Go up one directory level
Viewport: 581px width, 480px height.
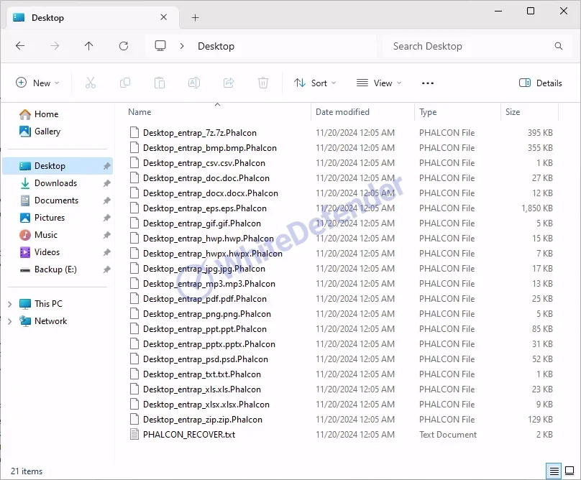point(89,46)
